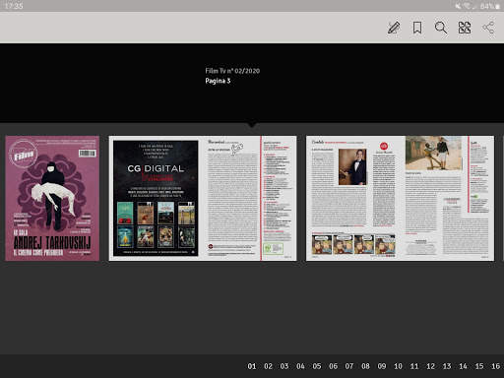Image resolution: width=504 pixels, height=378 pixels.
Task: Jump to page 13
Action: point(447,366)
